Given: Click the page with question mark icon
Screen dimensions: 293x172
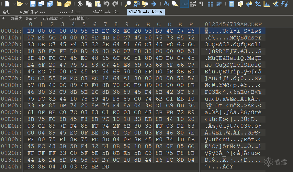Looking at the screenshot, I should pyautogui.click(x=240, y=4).
